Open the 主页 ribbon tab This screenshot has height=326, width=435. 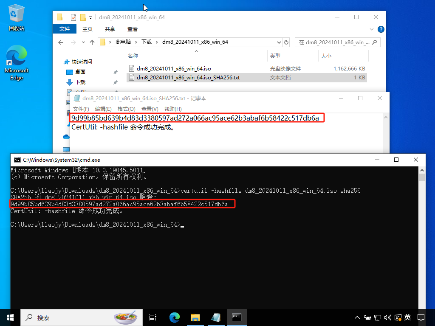coord(88,29)
